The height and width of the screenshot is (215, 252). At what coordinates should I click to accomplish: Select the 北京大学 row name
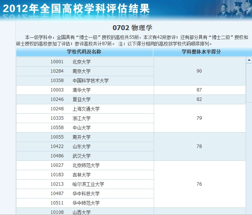point(81,62)
